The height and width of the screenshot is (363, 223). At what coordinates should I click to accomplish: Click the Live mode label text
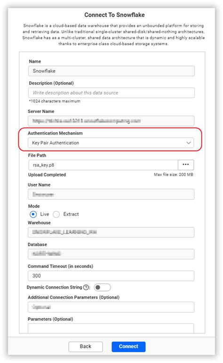click(44, 214)
